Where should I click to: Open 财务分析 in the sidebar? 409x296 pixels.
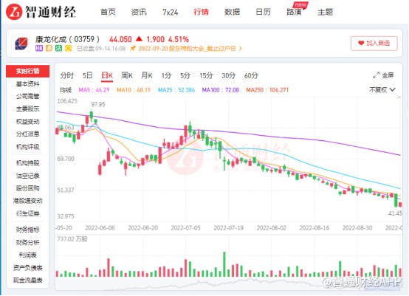point(27,243)
